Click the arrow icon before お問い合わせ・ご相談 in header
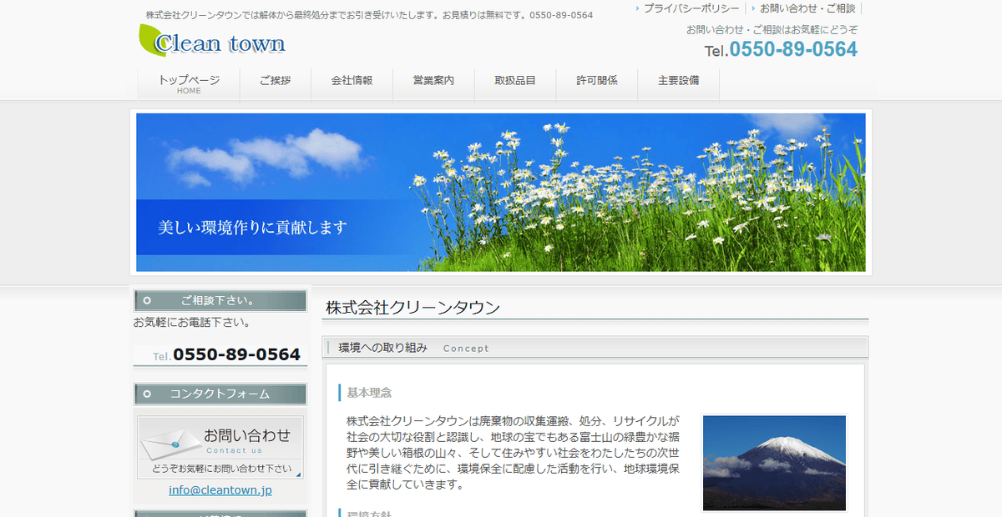This screenshot has height=517, width=1002. point(754,8)
